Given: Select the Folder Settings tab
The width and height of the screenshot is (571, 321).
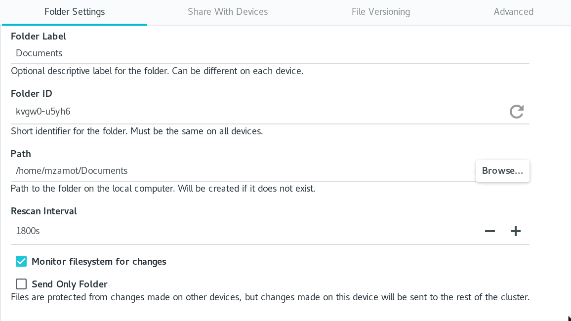Looking at the screenshot, I should (75, 12).
